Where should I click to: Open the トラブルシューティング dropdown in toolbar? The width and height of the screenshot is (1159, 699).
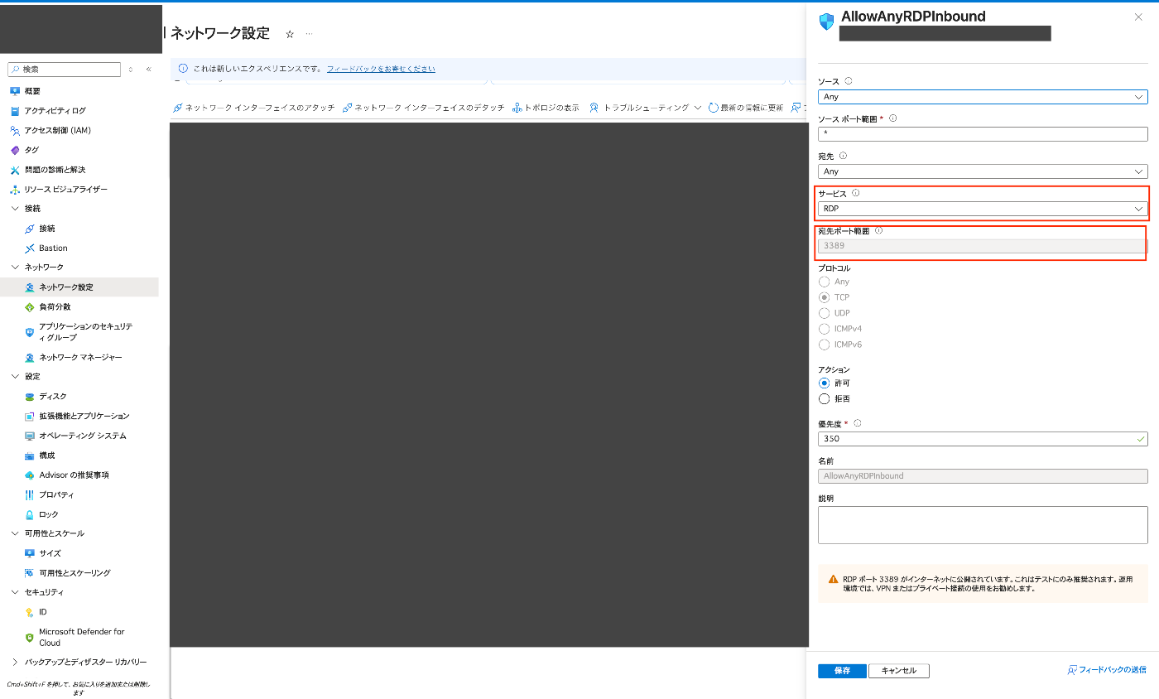[x=646, y=108]
